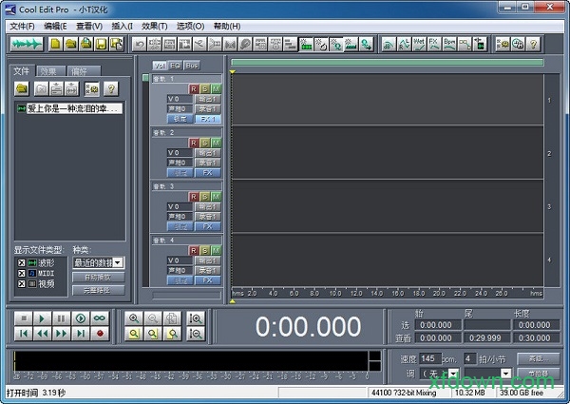570x404 pixels.
Task: Click the rewind double-arrow button
Action: 43,334
